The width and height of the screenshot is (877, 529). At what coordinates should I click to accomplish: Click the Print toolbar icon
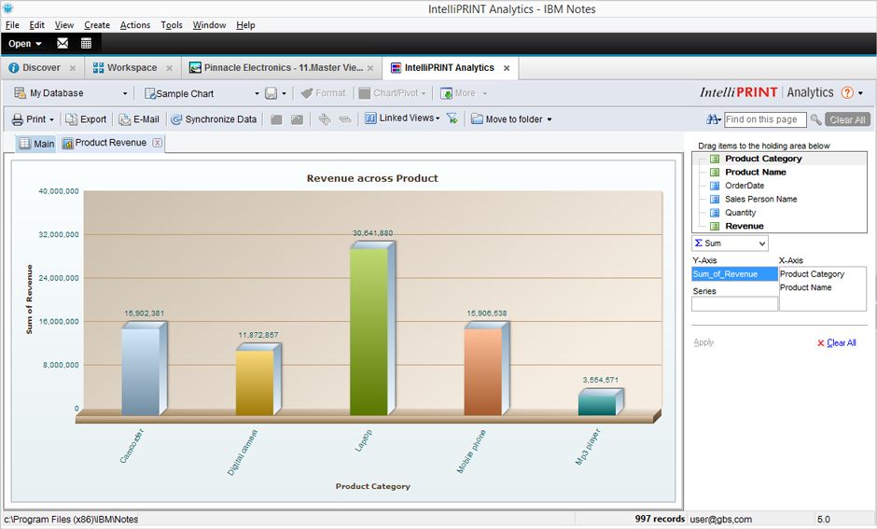tap(18, 119)
